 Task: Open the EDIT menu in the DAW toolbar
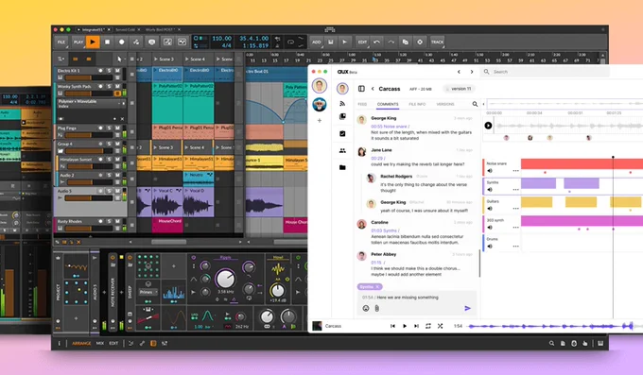(x=362, y=42)
